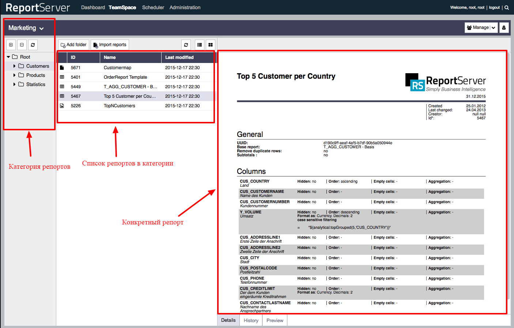The width and height of the screenshot is (514, 328).
Task: Select the T_AGG_CUSTOMER - B… report name
Action: (x=131, y=87)
